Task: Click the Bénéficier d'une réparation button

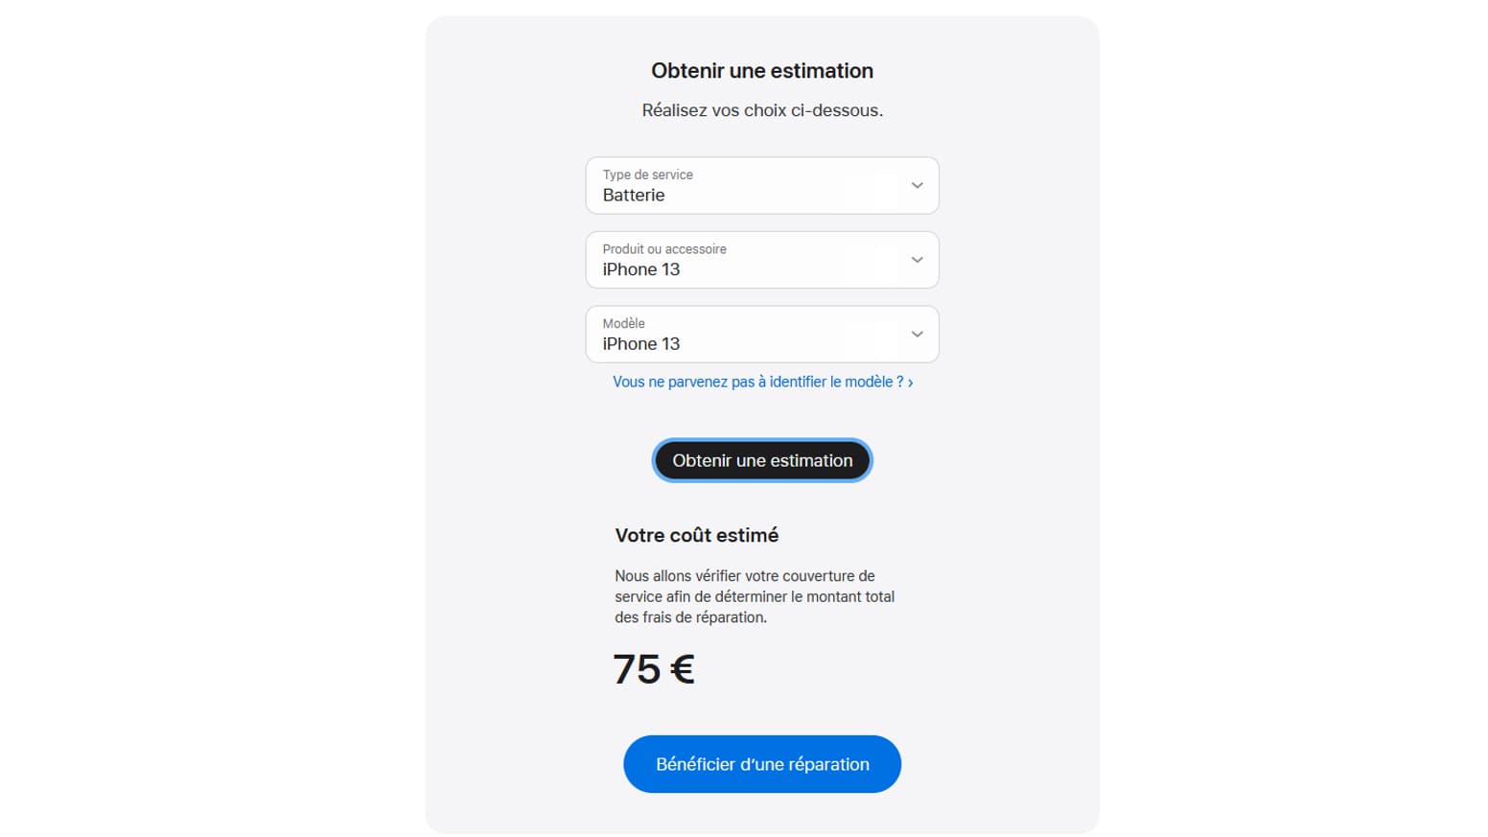Action: pyautogui.click(x=762, y=764)
